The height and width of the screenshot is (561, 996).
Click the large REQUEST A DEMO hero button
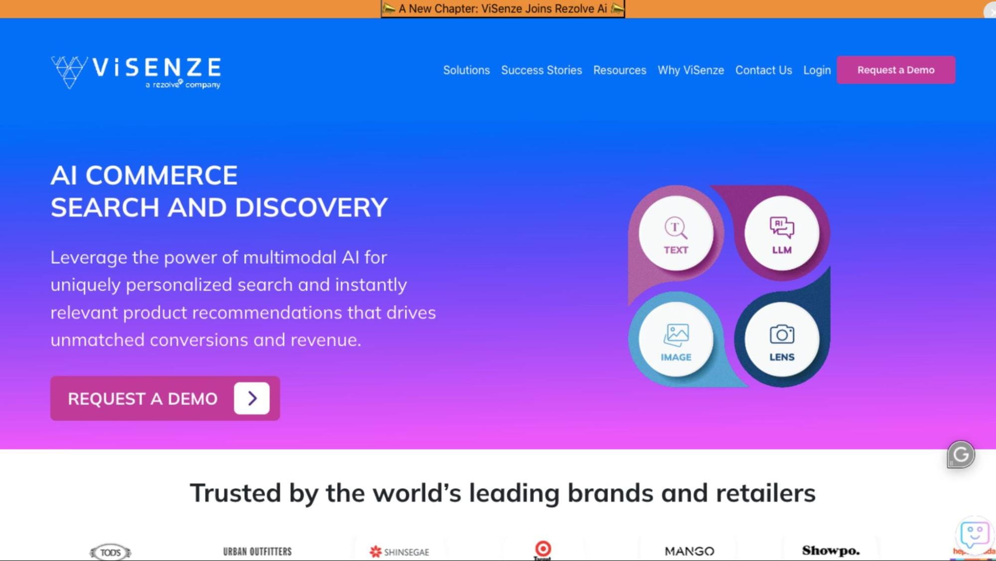tap(165, 398)
